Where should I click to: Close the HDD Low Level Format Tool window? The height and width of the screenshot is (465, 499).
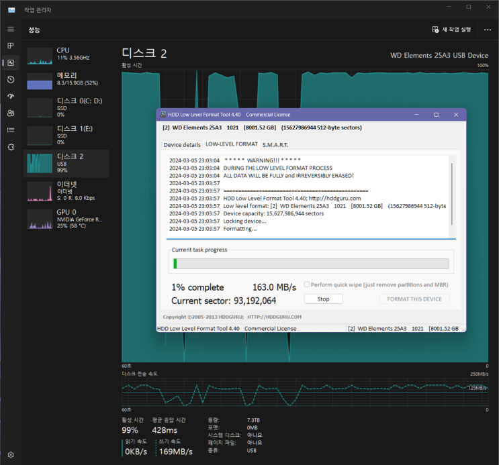click(x=456, y=115)
